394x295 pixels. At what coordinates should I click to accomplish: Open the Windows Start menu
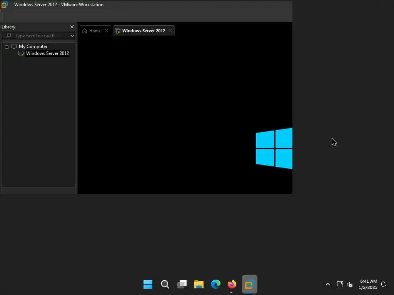(148, 284)
